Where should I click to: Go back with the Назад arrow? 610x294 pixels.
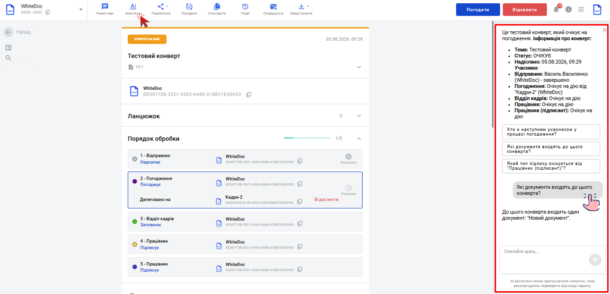point(9,32)
